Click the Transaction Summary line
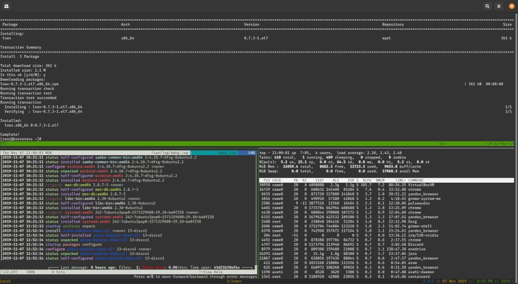The image size is (518, 284). (21, 47)
